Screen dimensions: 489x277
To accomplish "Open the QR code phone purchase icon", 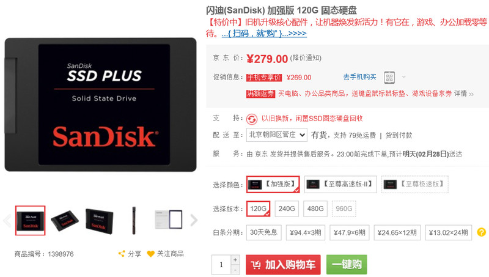I will (x=389, y=77).
